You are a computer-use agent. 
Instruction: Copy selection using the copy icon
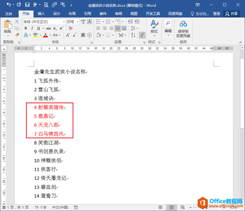click(17, 28)
